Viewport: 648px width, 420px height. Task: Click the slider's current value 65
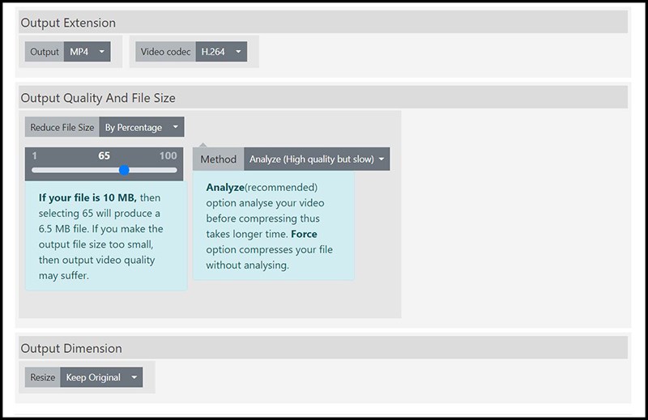point(104,155)
